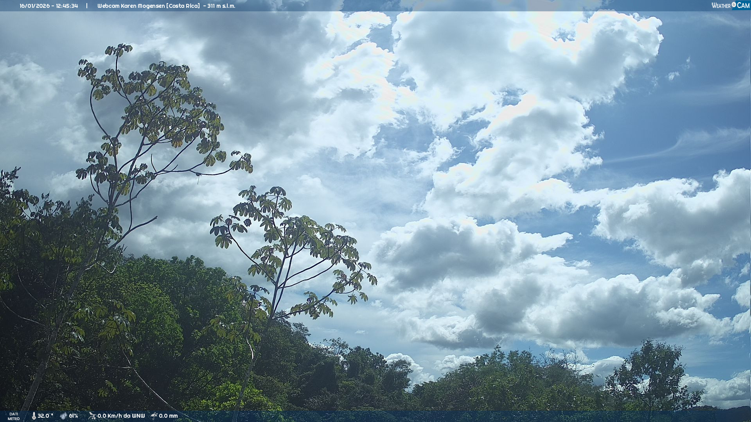
Task: Click the vertical separator in the top bar
Action: coord(87,6)
